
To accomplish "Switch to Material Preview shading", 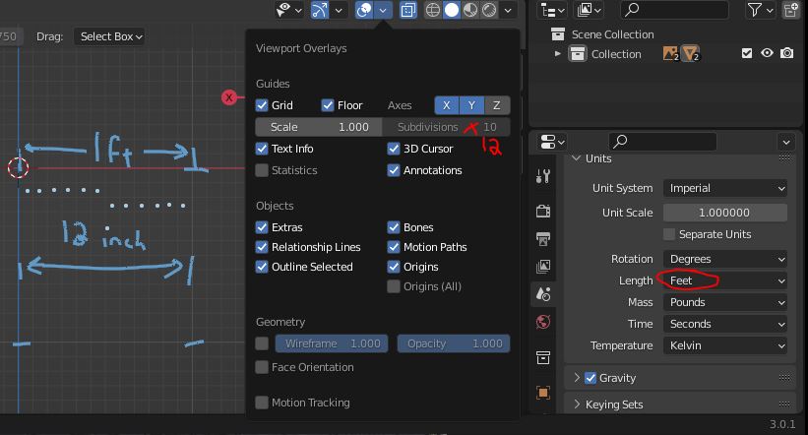I will pos(470,10).
